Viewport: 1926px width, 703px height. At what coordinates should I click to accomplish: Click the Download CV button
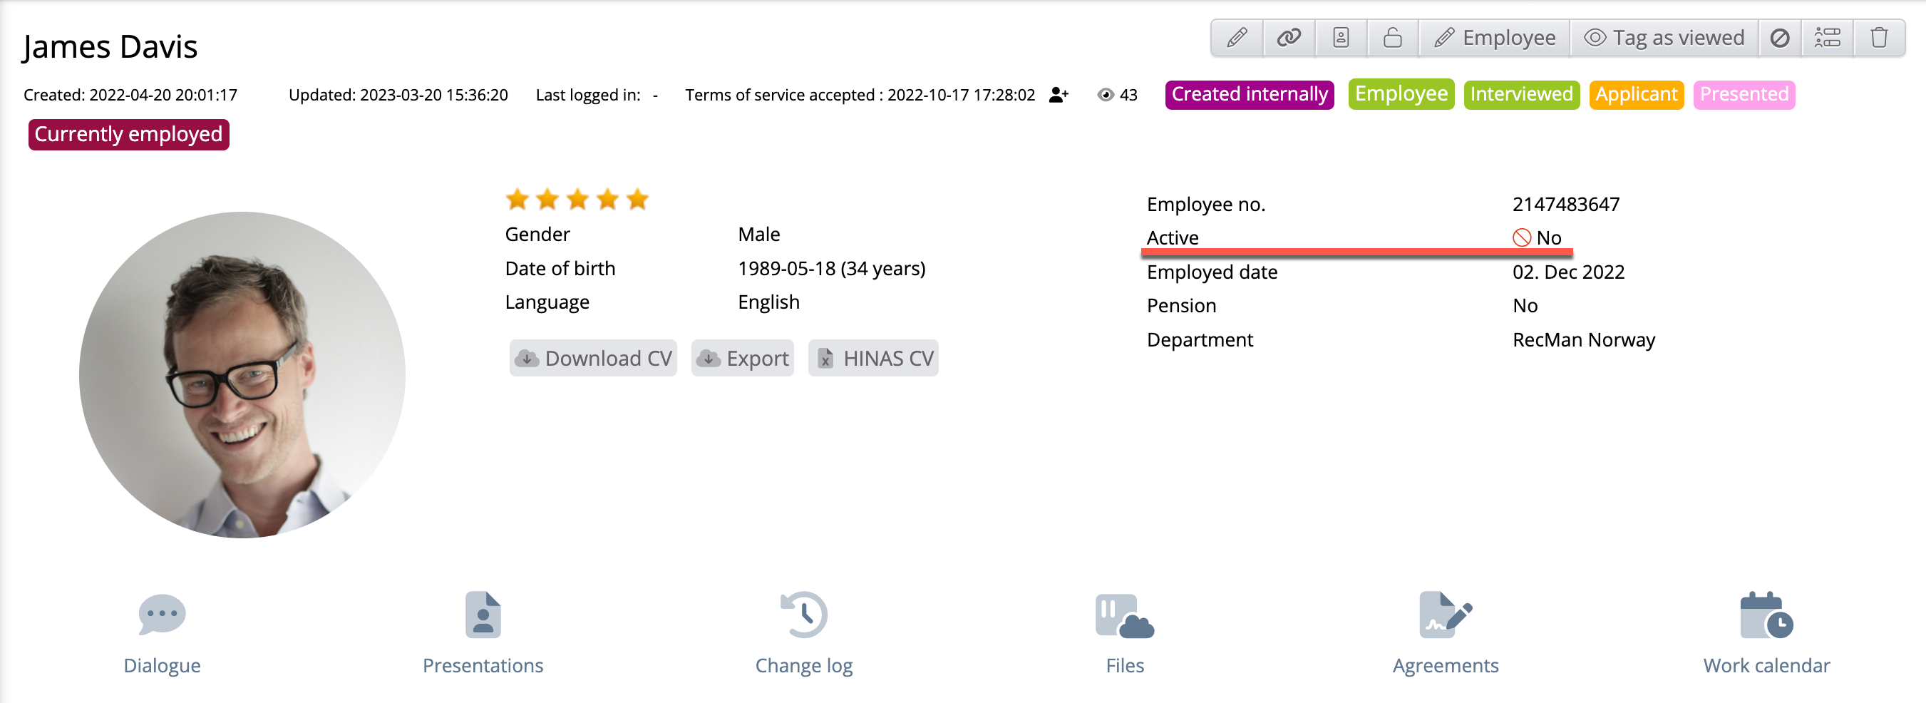pyautogui.click(x=593, y=358)
